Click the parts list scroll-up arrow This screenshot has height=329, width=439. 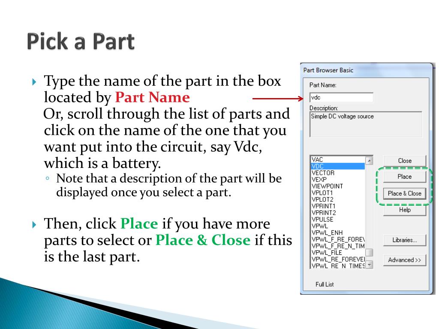click(x=369, y=161)
